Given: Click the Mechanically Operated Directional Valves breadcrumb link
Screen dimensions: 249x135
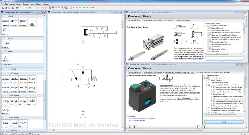Looking at the screenshot, I should coord(180,73).
